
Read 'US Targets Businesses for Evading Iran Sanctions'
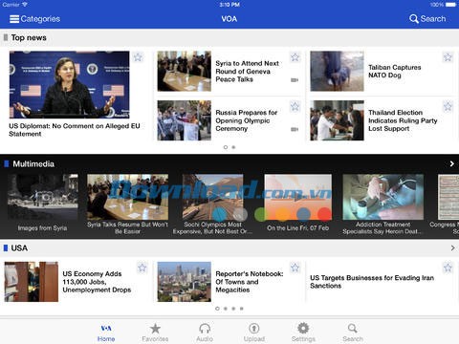point(372,282)
